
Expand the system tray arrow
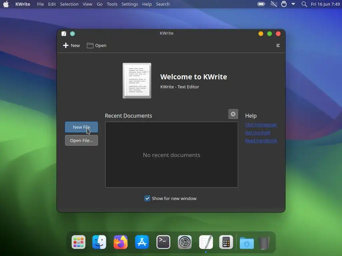[x=293, y=4]
